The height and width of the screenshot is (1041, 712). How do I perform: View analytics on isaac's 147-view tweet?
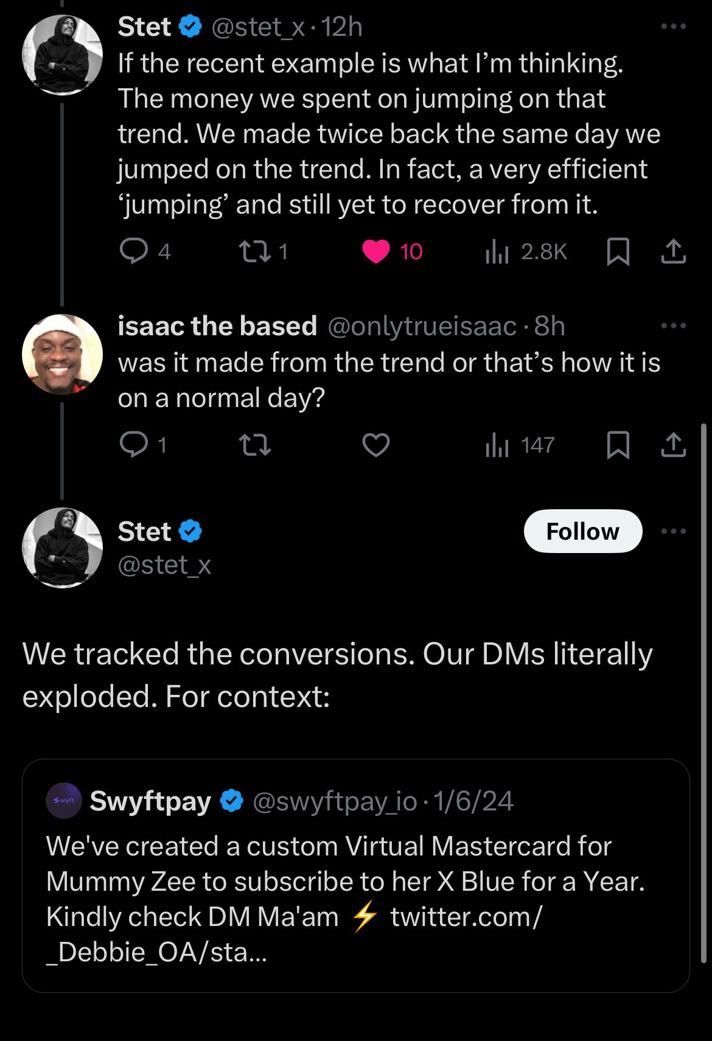498,445
